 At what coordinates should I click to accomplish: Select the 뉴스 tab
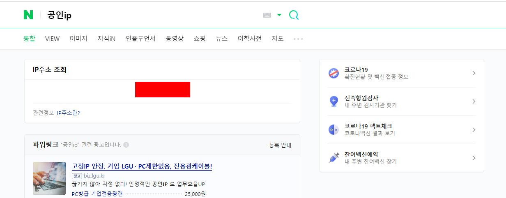222,38
